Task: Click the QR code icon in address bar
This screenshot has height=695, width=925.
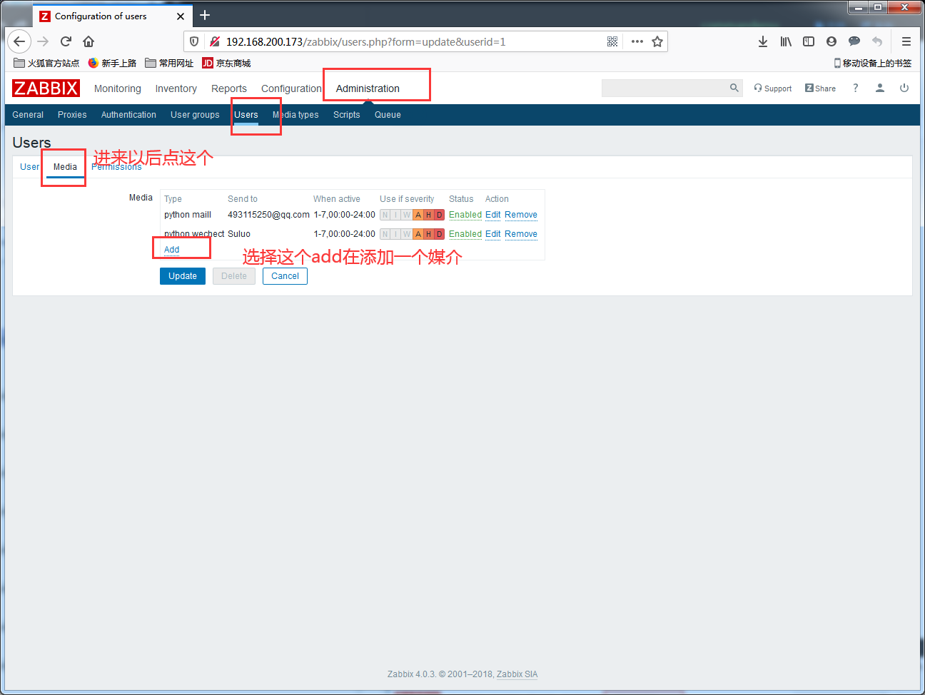Action: click(x=612, y=41)
